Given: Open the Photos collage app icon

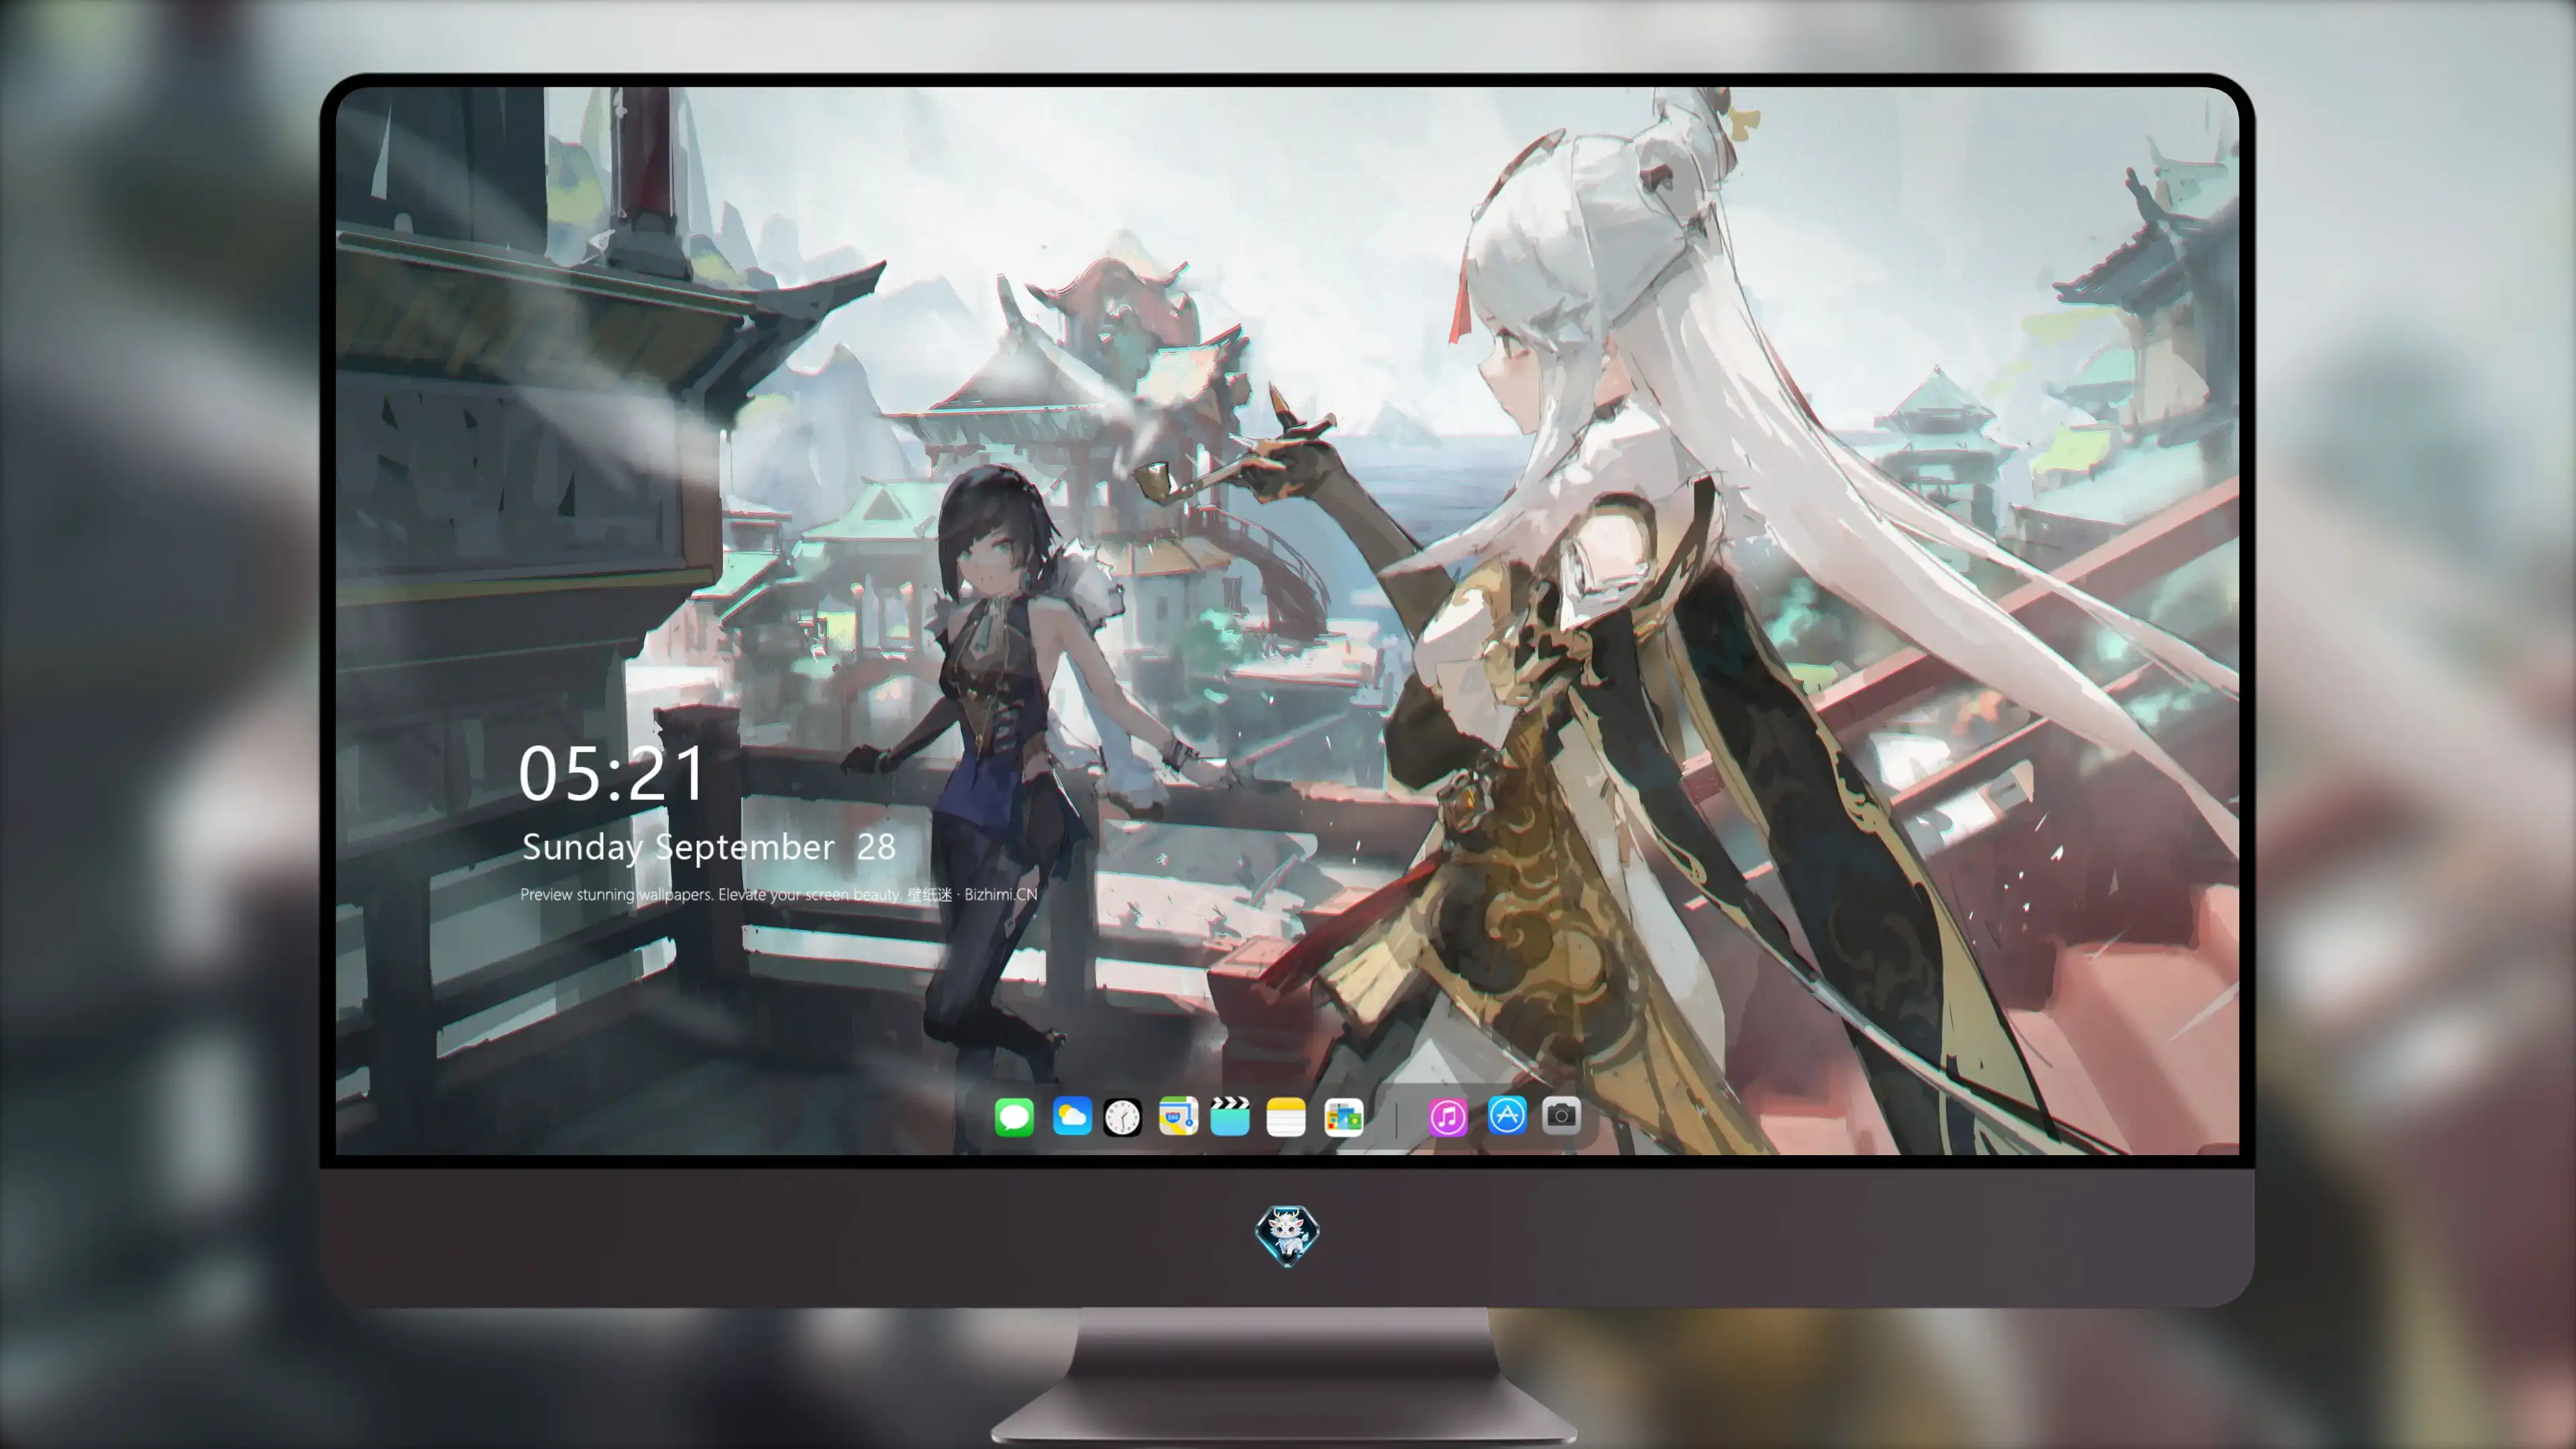Looking at the screenshot, I should [1344, 1117].
